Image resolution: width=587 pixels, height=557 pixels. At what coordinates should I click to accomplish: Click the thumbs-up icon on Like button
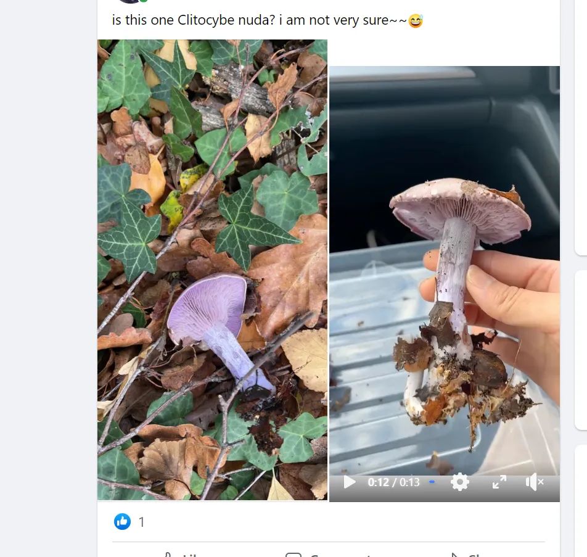(166, 555)
